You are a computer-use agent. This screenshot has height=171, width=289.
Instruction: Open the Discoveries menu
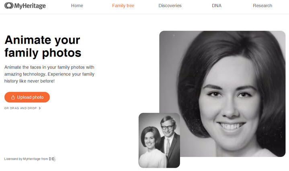170,6
